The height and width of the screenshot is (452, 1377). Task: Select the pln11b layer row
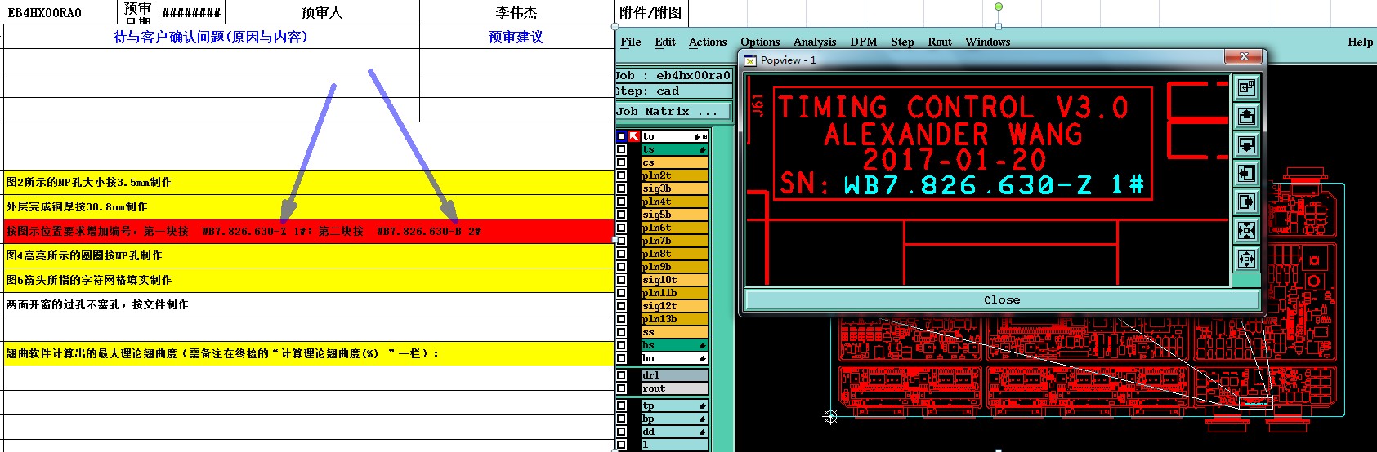tap(674, 293)
